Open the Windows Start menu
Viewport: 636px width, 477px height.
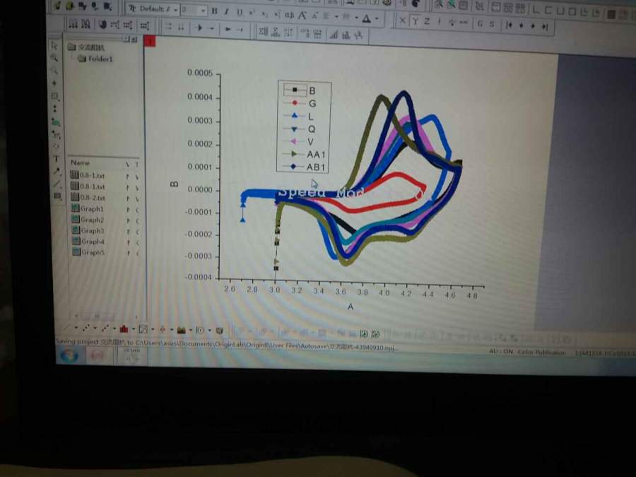click(x=69, y=355)
